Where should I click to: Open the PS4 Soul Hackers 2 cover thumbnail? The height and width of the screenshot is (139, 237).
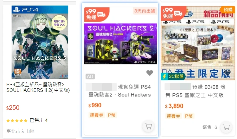point(40,42)
